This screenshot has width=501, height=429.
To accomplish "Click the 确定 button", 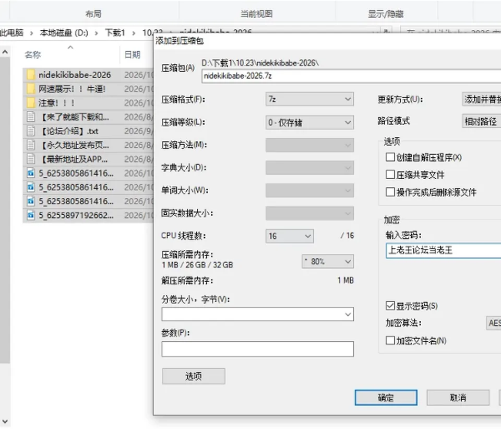I will pos(386,398).
